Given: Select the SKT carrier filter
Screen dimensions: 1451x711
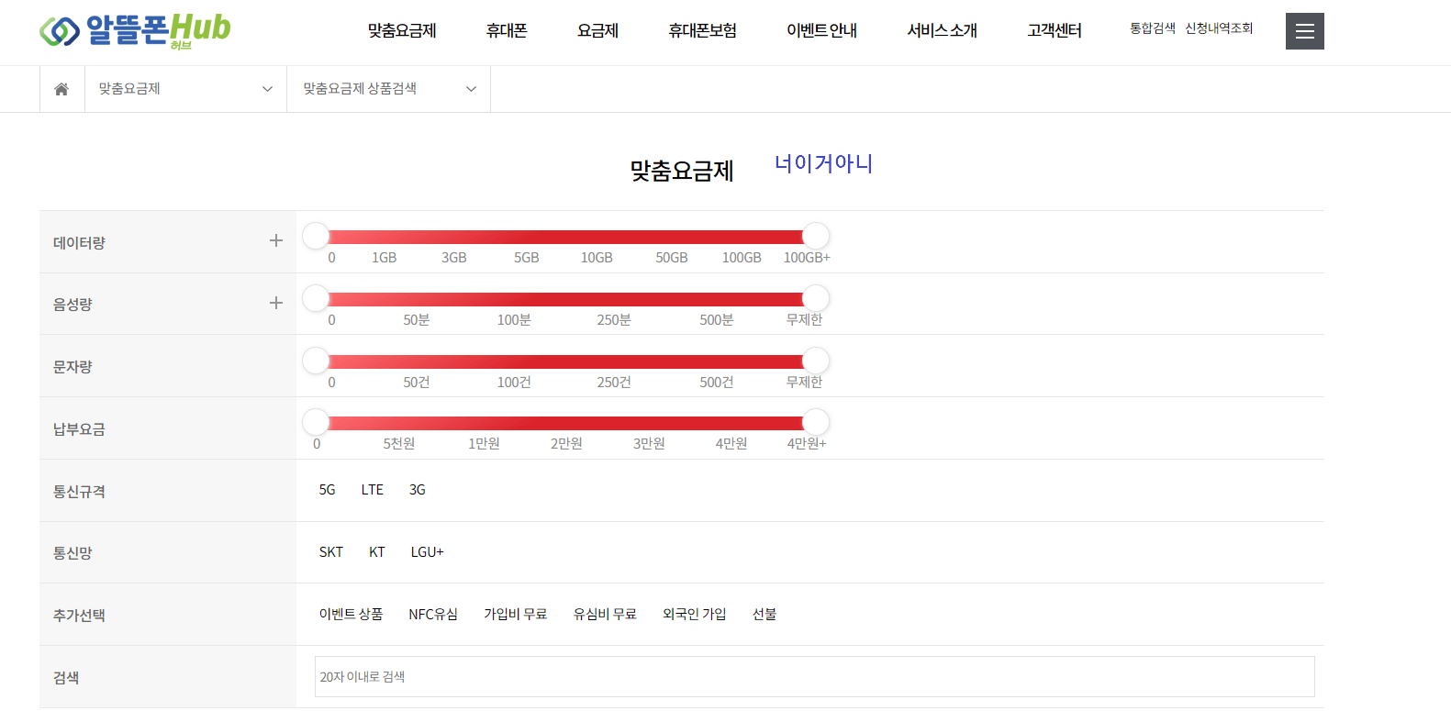Looking at the screenshot, I should coord(330,552).
